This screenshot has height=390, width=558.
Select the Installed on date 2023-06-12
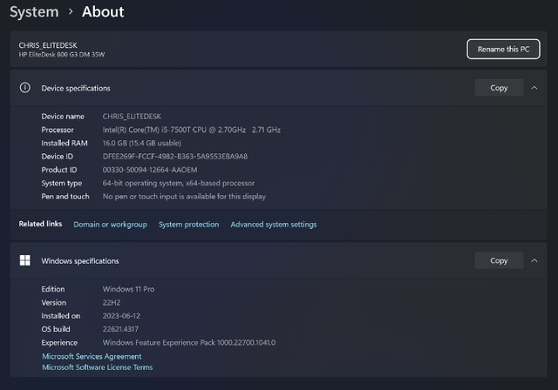tap(121, 316)
